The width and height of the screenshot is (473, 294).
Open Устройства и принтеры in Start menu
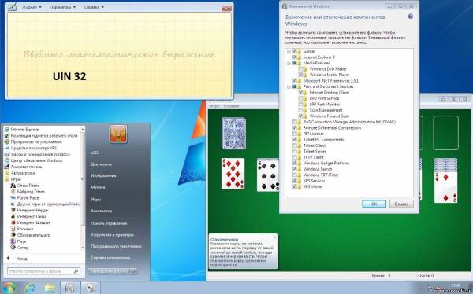tap(112, 235)
